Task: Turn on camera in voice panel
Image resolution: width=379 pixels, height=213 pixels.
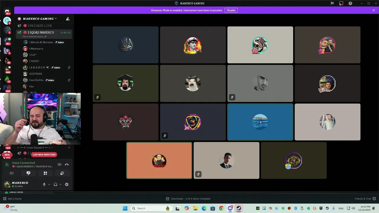Action: (x=12, y=173)
